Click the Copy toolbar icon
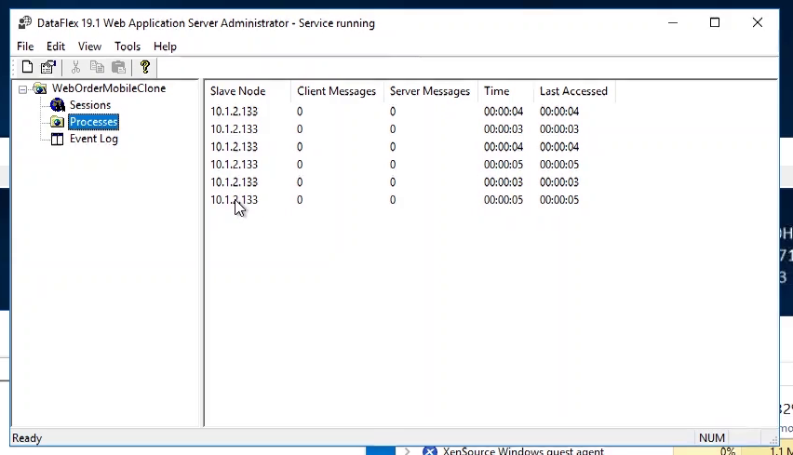793x455 pixels. [x=98, y=67]
